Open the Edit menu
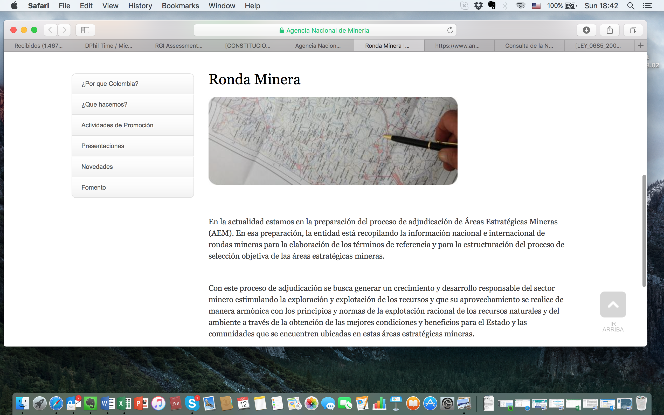 [86, 5]
